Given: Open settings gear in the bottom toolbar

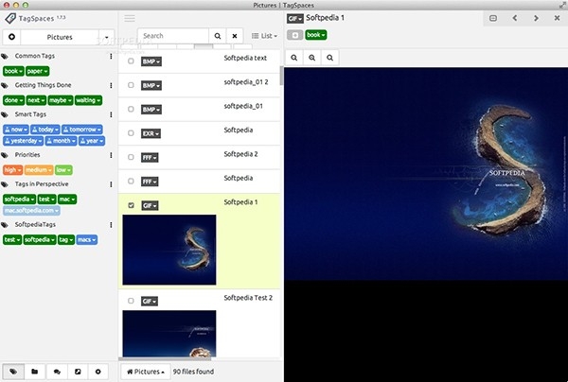Looking at the screenshot, I should (x=98, y=372).
